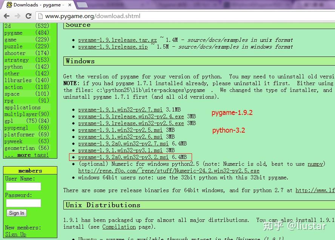
Task: Click the browser back navigation arrow
Action: tap(6, 16)
